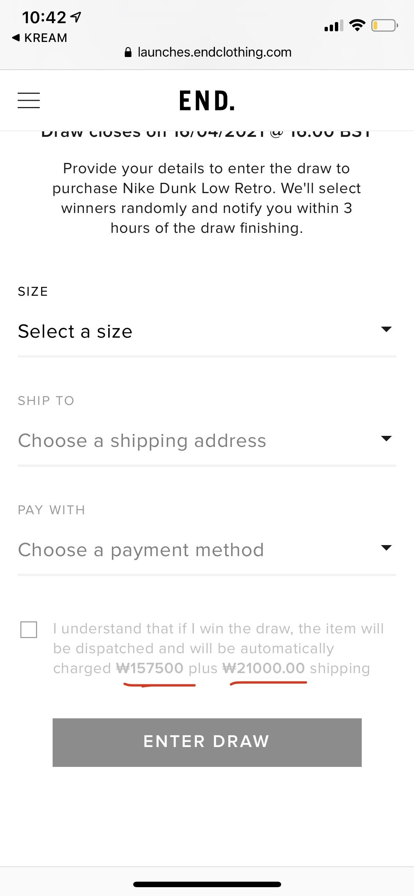Tap the home indicator bar

[x=207, y=884]
